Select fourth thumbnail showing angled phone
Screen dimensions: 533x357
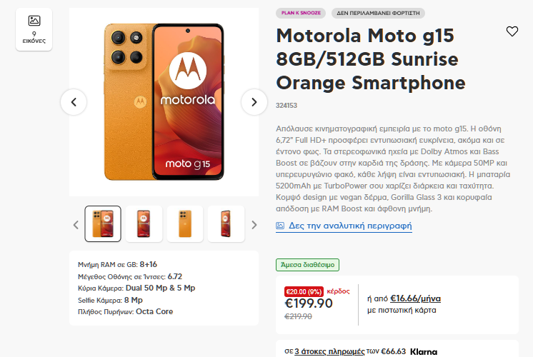(226, 224)
